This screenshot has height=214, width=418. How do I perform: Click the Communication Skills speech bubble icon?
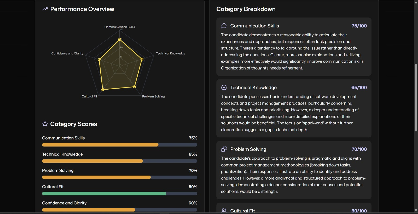click(x=224, y=26)
